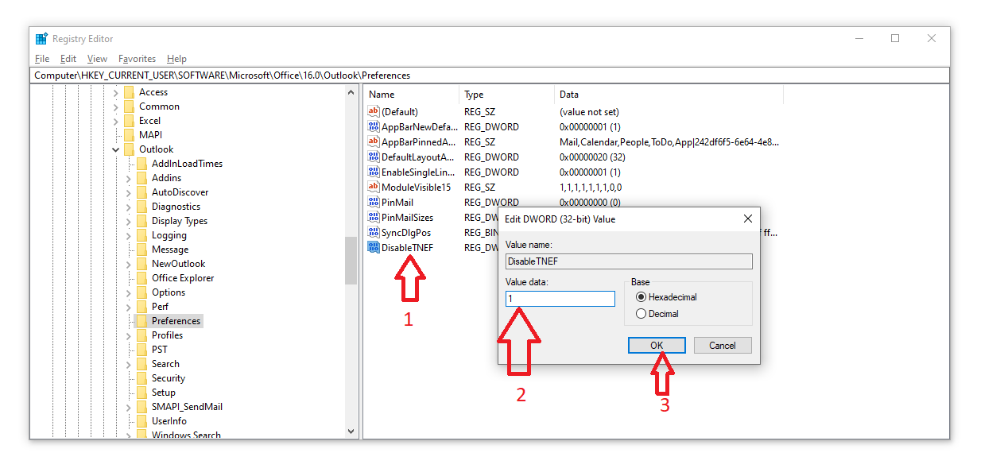
Task: Expand the Common key
Action: pos(116,106)
